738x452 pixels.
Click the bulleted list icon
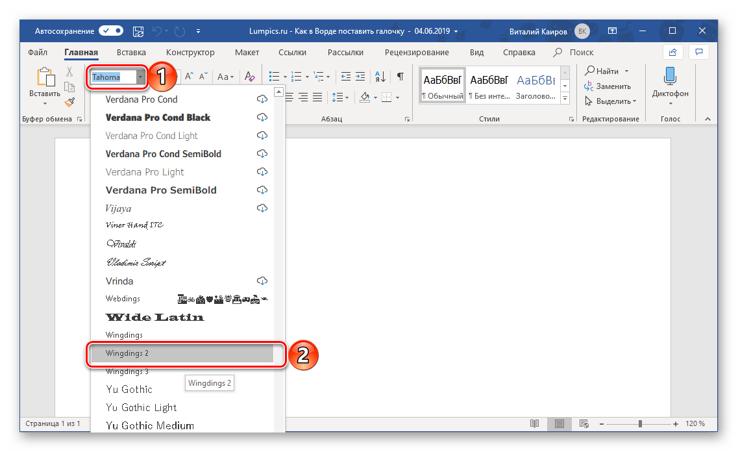[274, 76]
